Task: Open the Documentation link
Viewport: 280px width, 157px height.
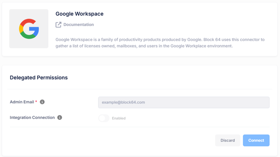Action: point(79,25)
